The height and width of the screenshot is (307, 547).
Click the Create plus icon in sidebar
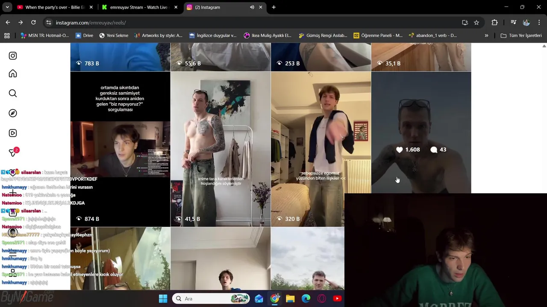point(13,192)
